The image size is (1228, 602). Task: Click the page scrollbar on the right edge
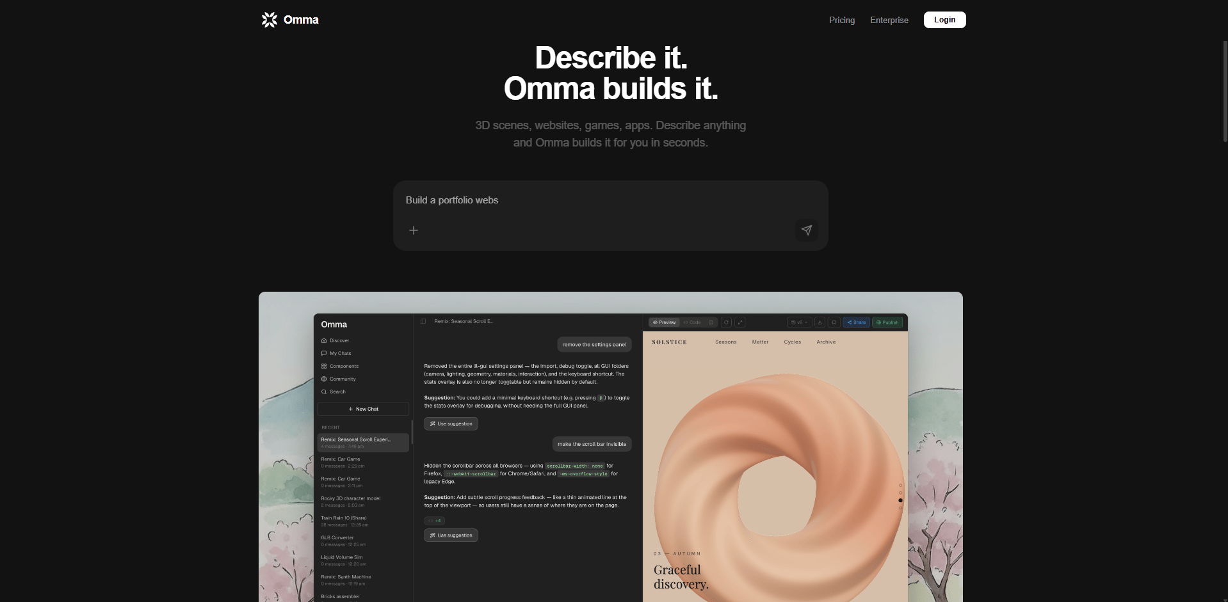point(1225,91)
